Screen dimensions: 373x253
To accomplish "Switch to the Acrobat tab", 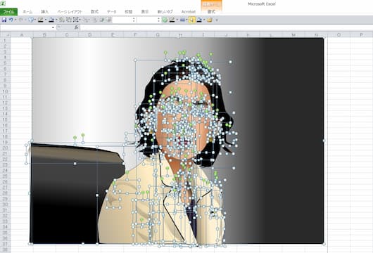I will coord(189,12).
